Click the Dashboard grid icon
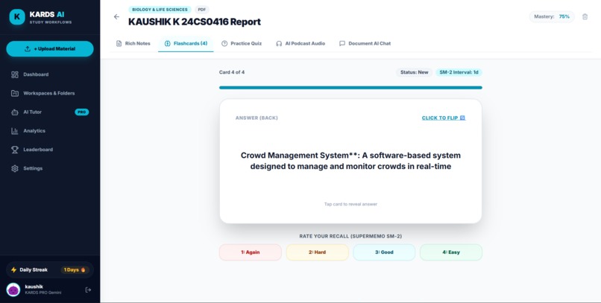The image size is (601, 303). [x=15, y=74]
